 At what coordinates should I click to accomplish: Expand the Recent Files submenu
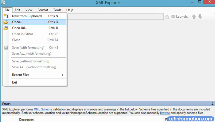pos(34,75)
